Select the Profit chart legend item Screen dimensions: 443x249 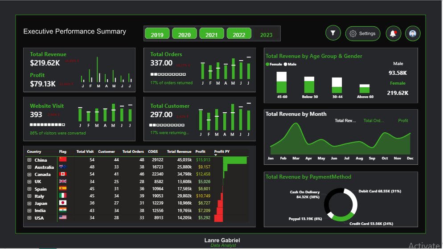tap(403, 121)
